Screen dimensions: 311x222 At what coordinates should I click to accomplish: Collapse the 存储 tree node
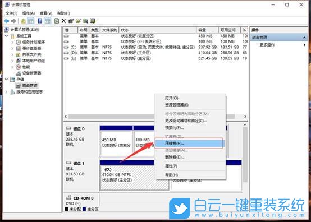tap(7, 80)
